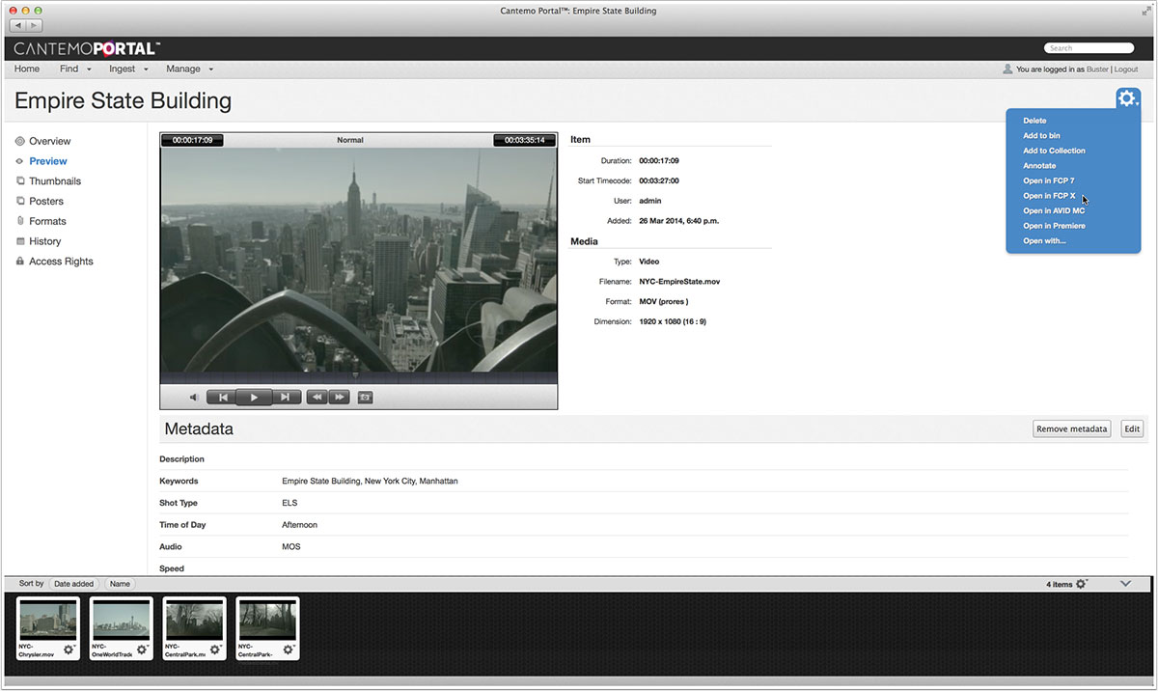Click the Shot Type value ELS
Screen dimensions: 1158x691
(289, 503)
